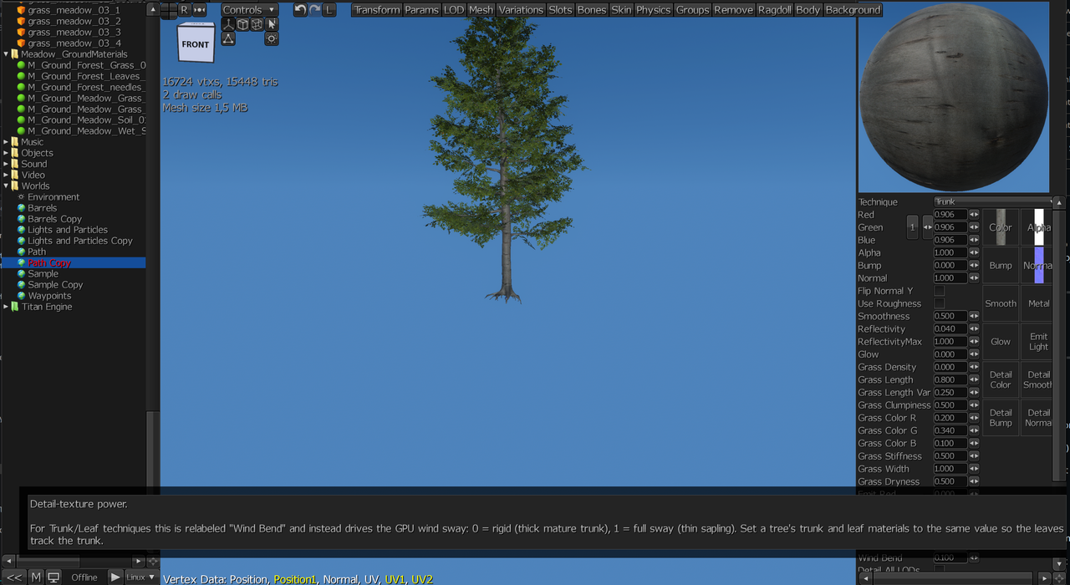Select the cursor info pointer icon
This screenshot has width=1070, height=585.
click(x=271, y=24)
